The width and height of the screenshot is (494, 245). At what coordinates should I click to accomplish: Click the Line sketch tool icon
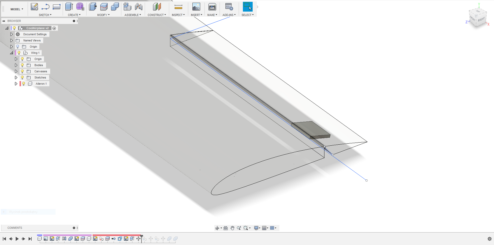[x=45, y=7]
